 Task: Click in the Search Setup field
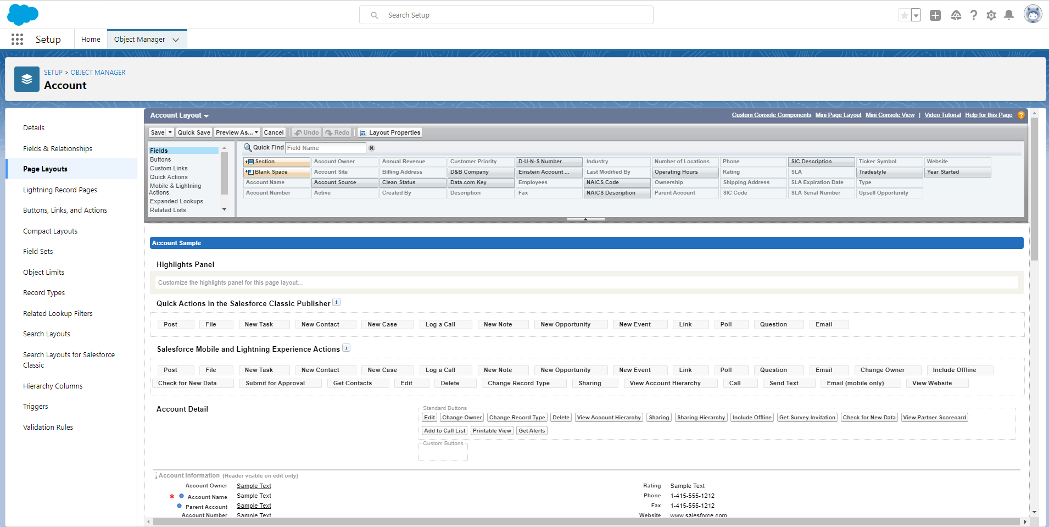tap(506, 15)
